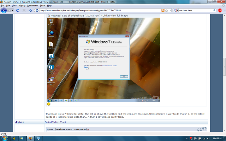This screenshot has height=141, width=226.
Task: Open the Edit menu
Action: (8, 6)
